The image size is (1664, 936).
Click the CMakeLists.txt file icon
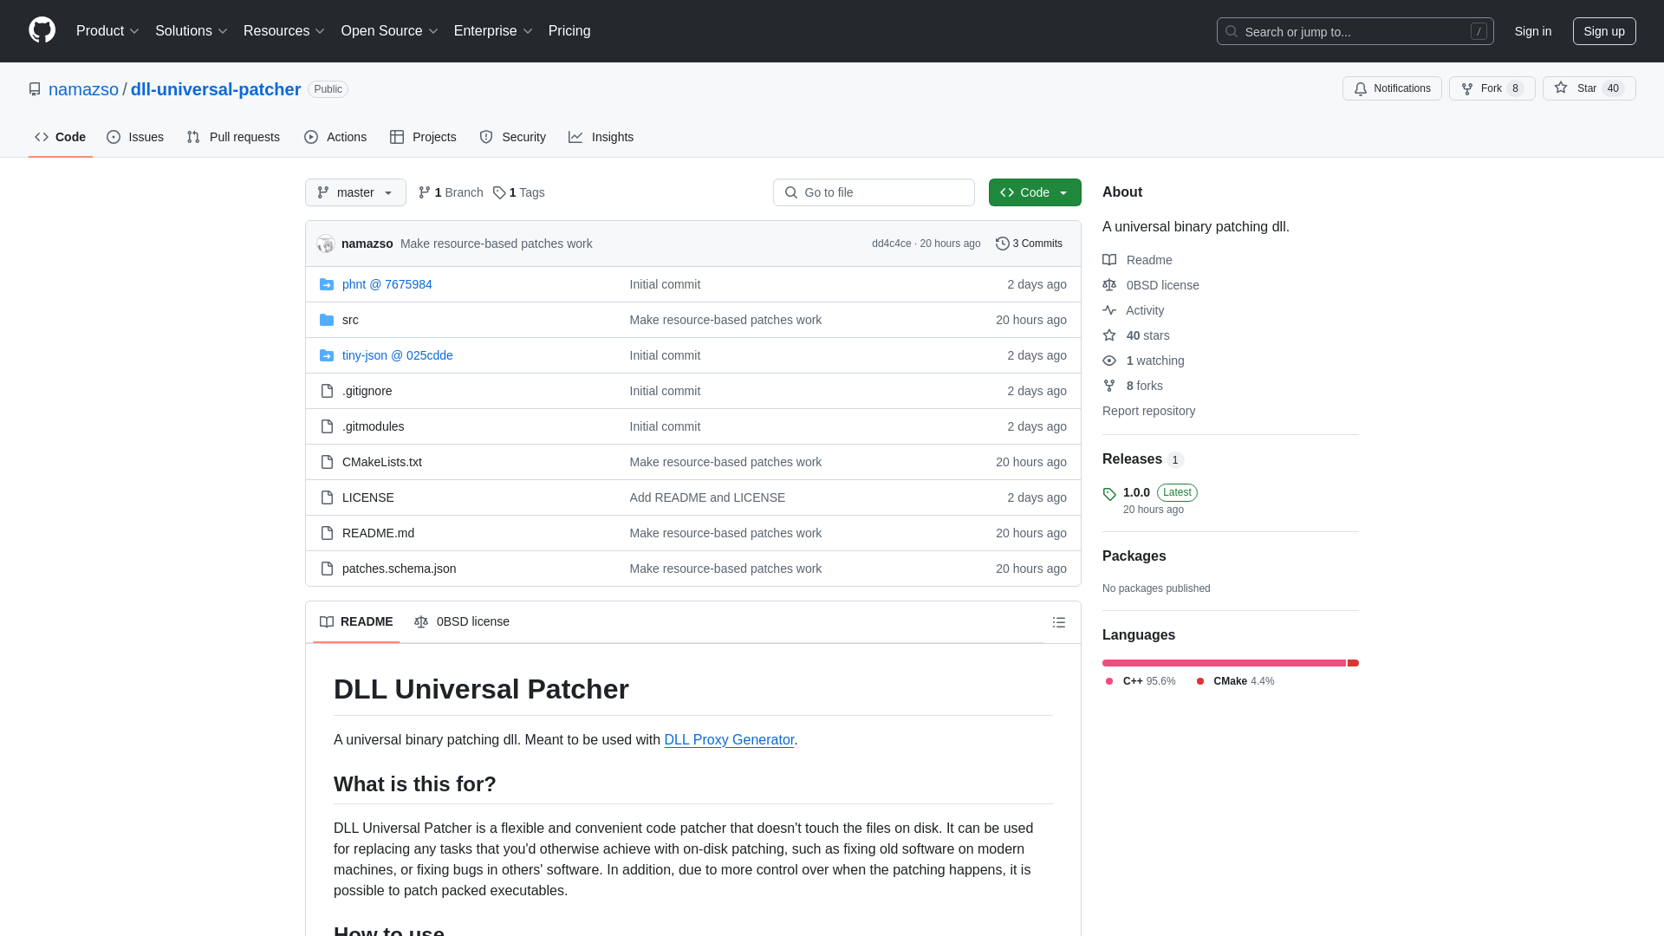pyautogui.click(x=327, y=462)
